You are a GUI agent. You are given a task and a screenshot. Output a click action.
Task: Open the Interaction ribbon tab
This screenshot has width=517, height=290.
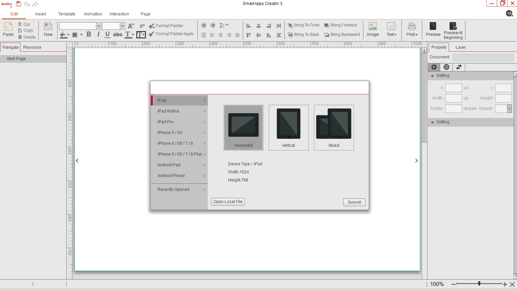pyautogui.click(x=119, y=14)
